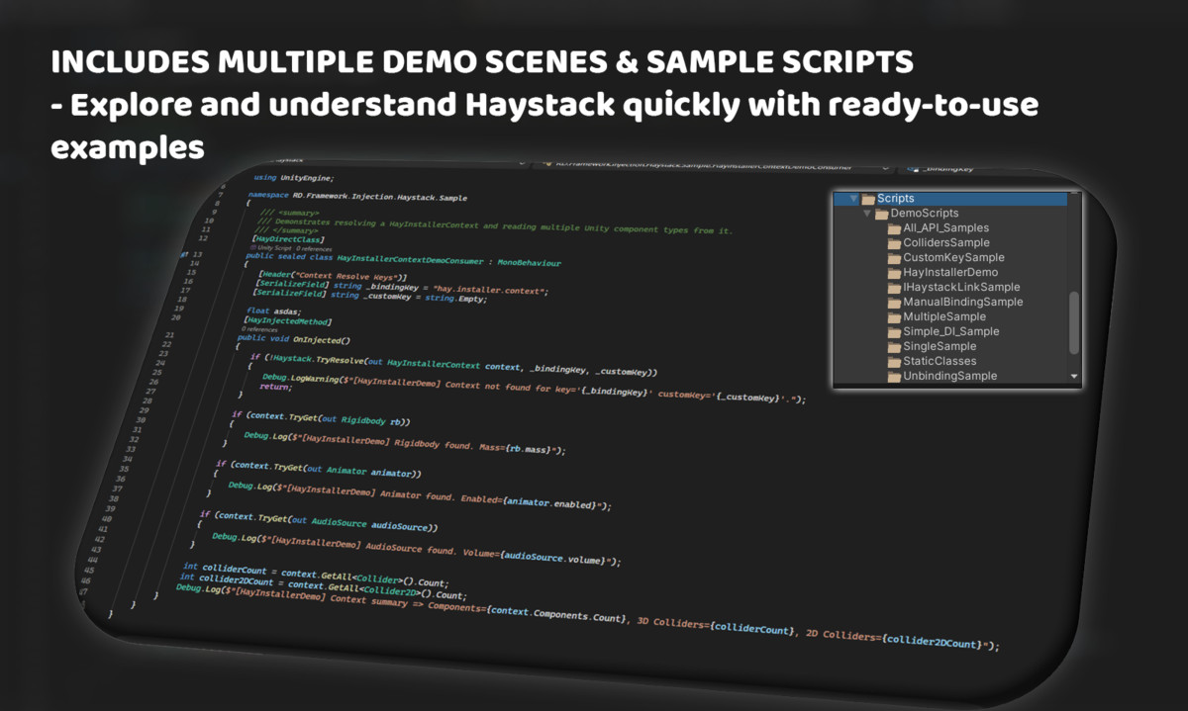Click the 'out AudioSource audioSource' TryGet line

click(319, 521)
